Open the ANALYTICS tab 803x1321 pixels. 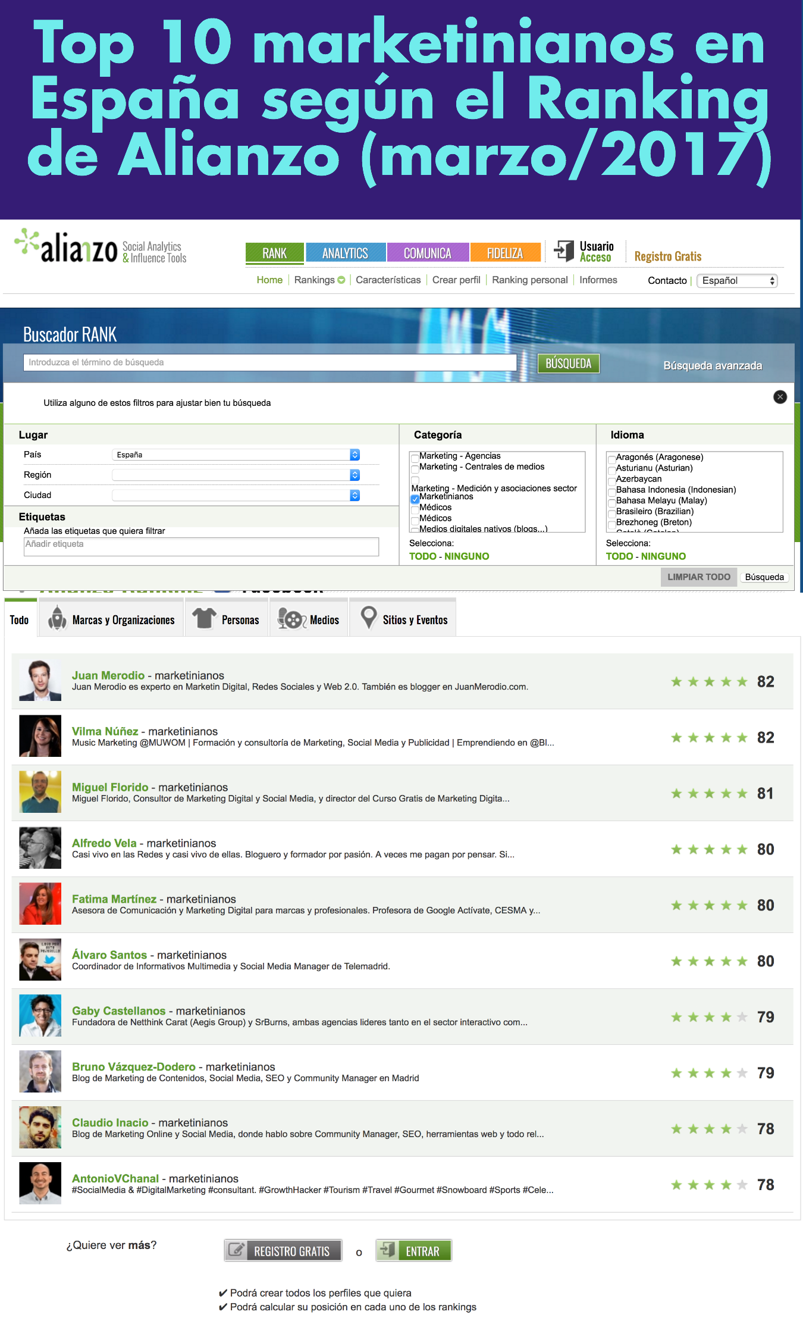(x=346, y=253)
